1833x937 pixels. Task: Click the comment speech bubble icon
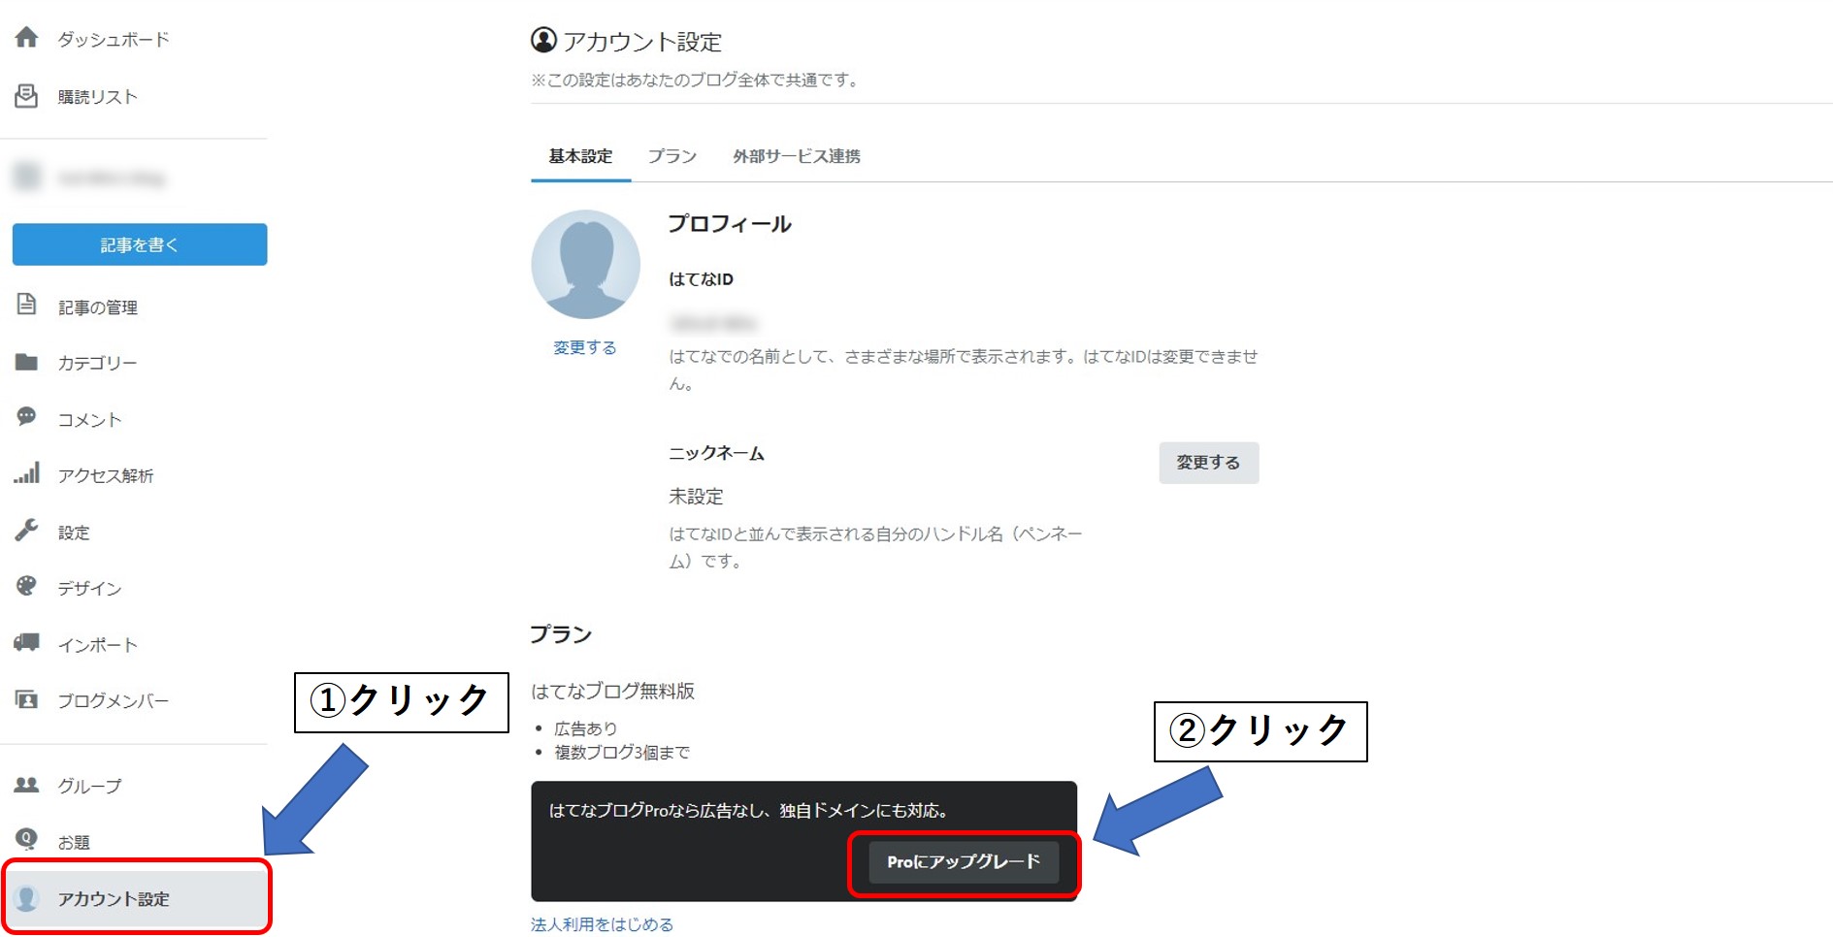26,417
